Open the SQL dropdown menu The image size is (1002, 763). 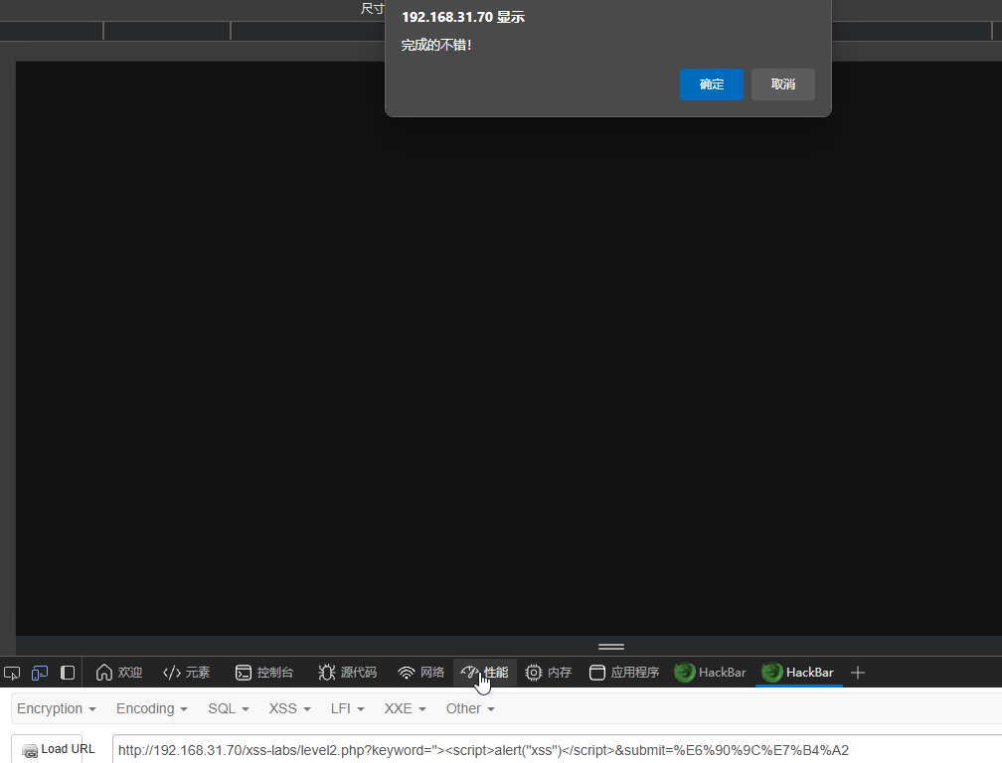coord(229,708)
